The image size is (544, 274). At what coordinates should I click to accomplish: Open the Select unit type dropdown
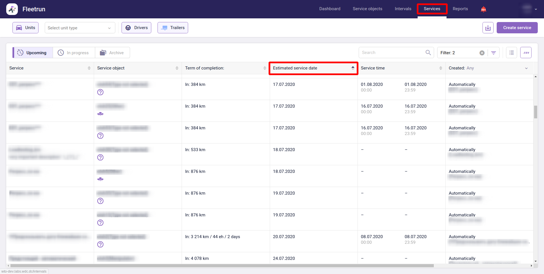pyautogui.click(x=80, y=28)
